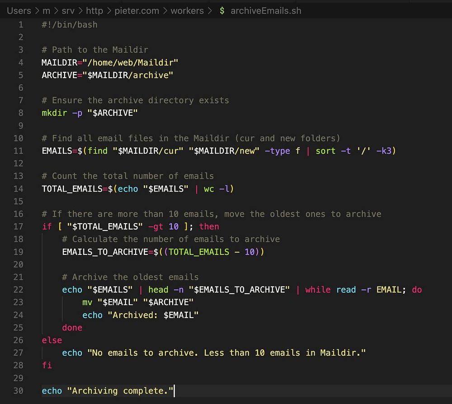Click the shell script $ file icon

(221, 11)
